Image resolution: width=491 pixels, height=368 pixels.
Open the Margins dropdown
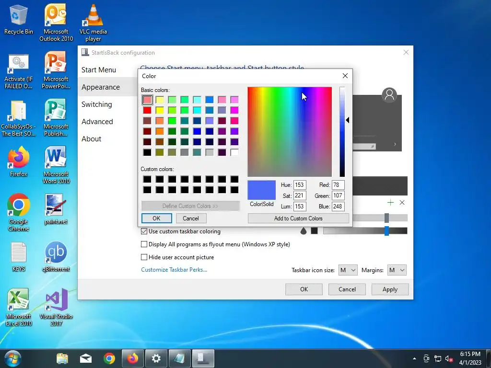tap(397, 270)
